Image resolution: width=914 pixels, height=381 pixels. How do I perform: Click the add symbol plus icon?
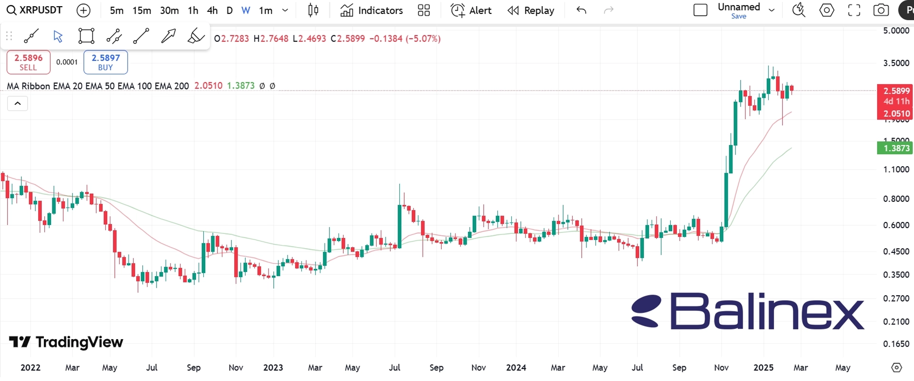tap(83, 10)
